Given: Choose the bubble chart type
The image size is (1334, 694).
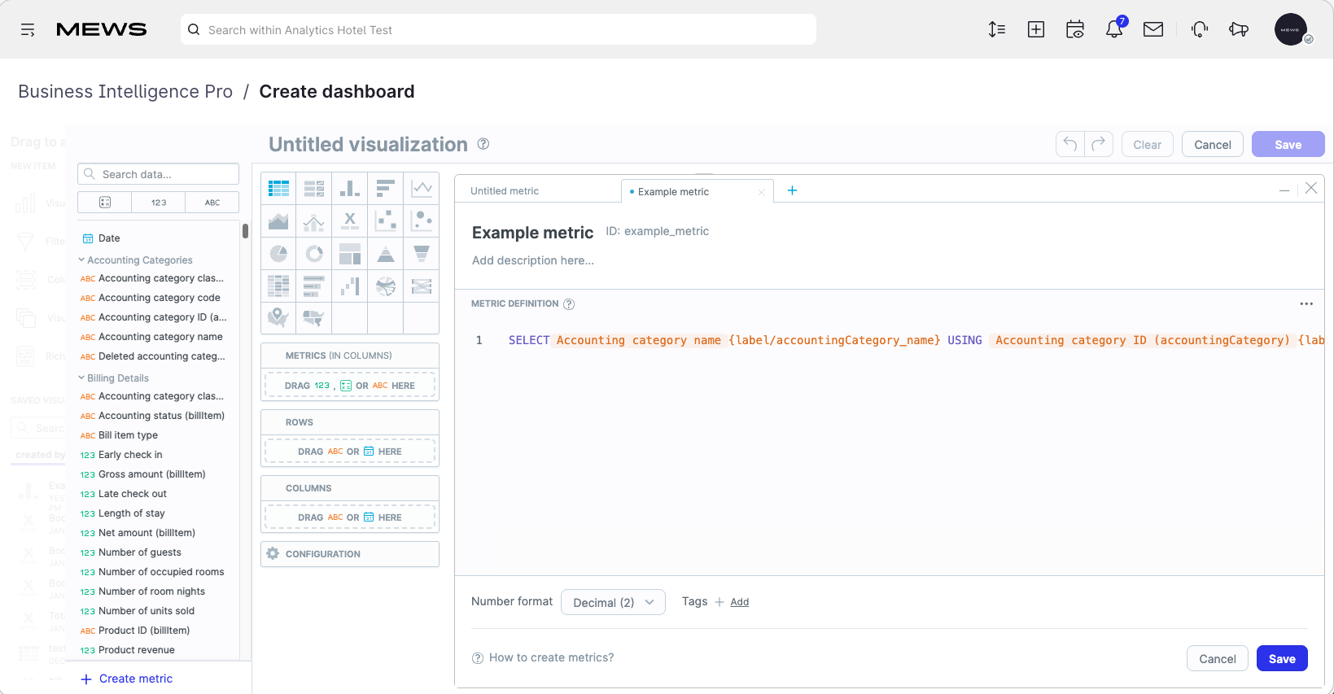Looking at the screenshot, I should 422,221.
